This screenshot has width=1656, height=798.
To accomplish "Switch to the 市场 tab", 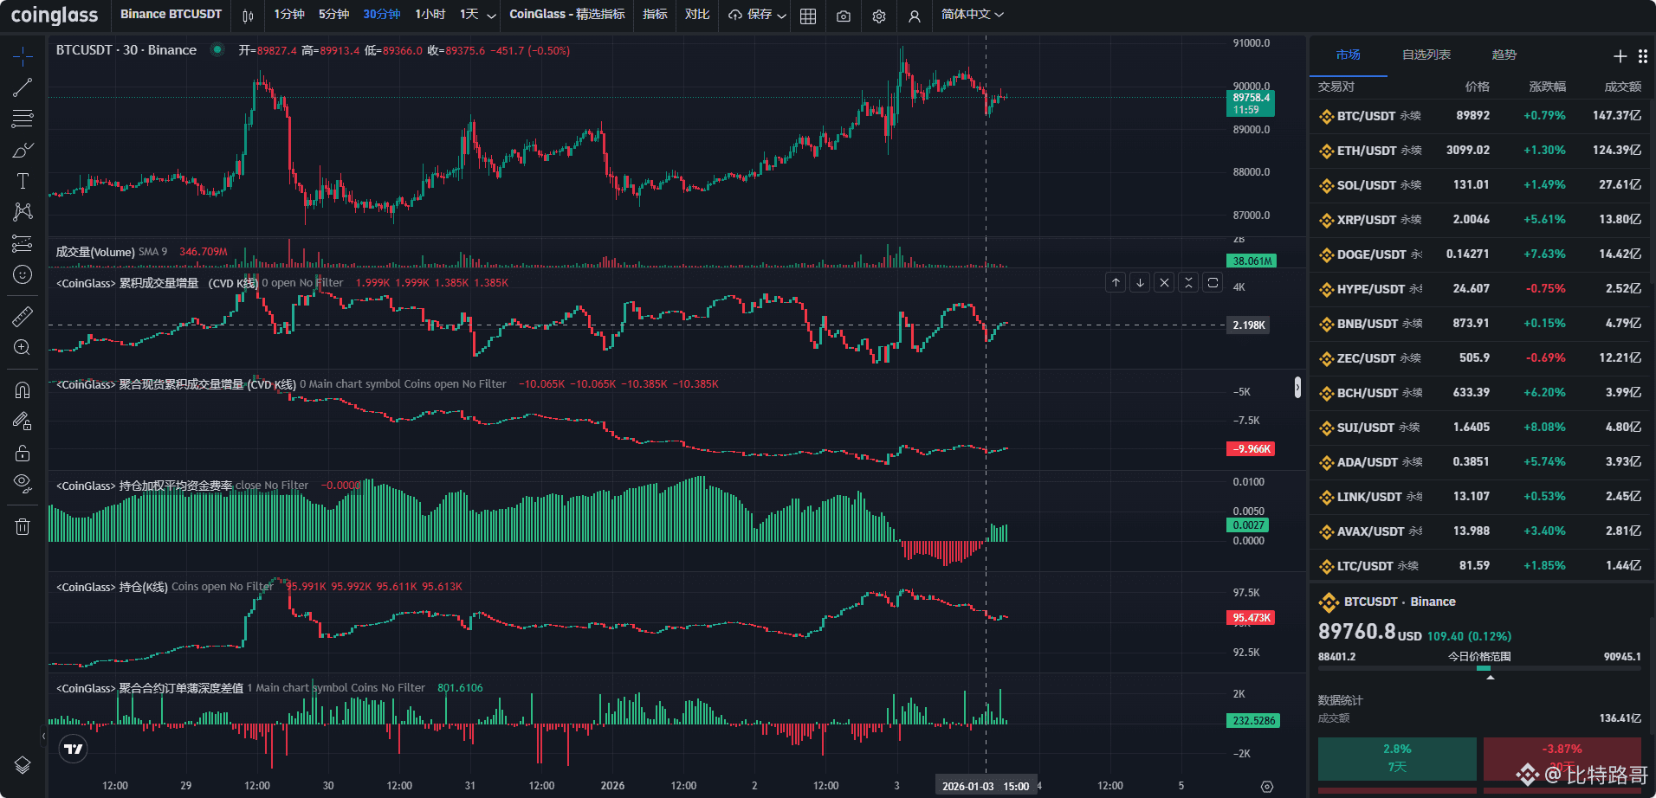I will (1348, 55).
